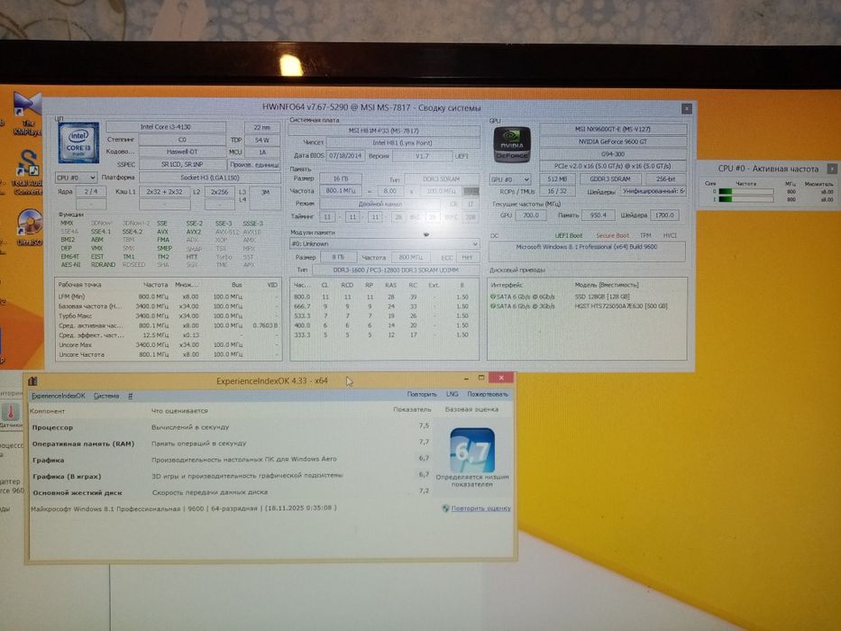Open the Система menu
Screen dimensions: 841x631
106,396
